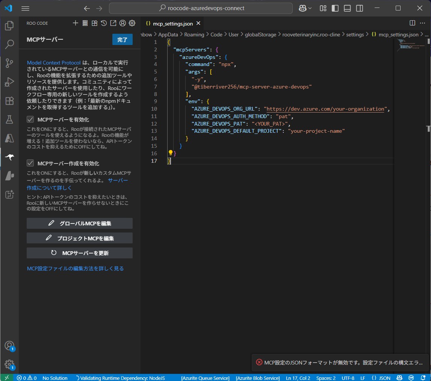The image size is (431, 381).
Task: Change the UTF-8 encoding in status bar
Action: [348, 378]
